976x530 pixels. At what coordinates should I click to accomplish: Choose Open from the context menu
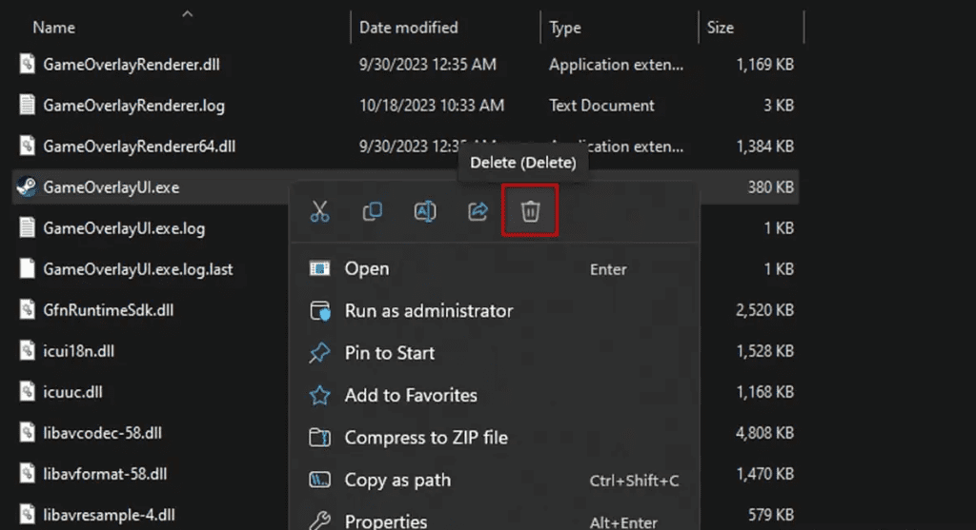click(x=367, y=269)
